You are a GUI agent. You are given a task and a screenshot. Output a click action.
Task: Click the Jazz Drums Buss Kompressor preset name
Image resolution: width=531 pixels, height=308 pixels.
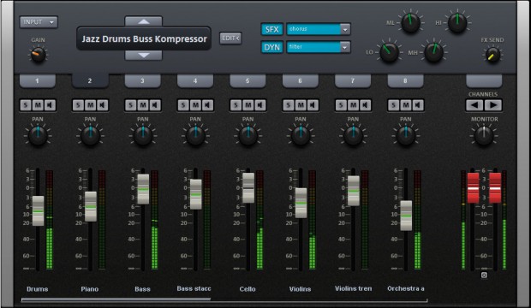click(x=144, y=38)
